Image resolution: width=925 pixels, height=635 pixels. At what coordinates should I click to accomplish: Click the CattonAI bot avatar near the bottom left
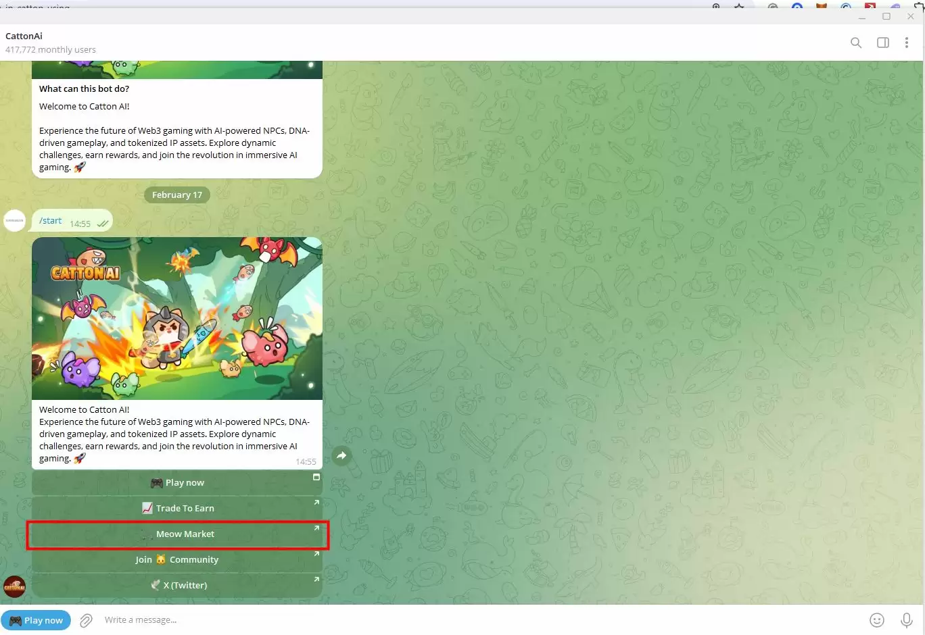pyautogui.click(x=15, y=586)
